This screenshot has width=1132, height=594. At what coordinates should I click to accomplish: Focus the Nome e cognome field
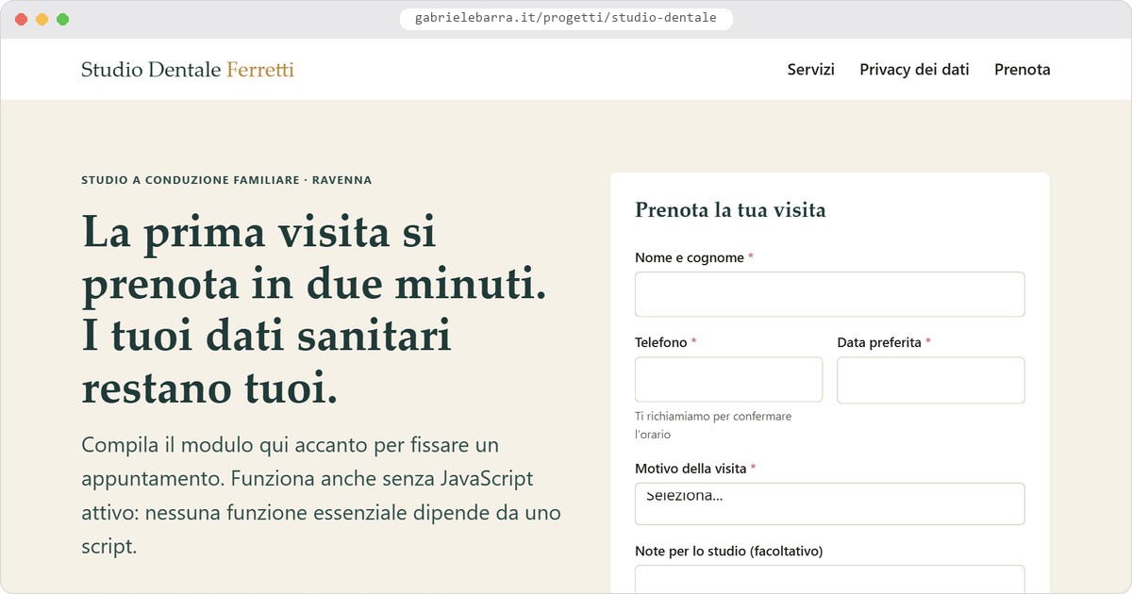click(829, 294)
